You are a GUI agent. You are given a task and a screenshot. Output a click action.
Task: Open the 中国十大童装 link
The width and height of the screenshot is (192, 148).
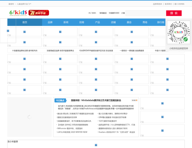[160, 51]
